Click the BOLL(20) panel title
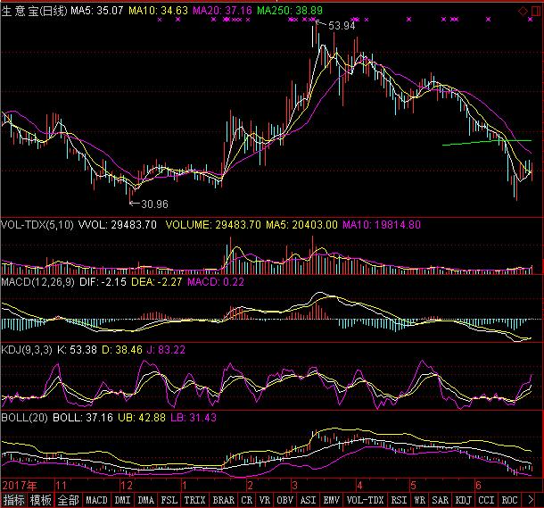This screenshot has height=508, width=544. 24,417
